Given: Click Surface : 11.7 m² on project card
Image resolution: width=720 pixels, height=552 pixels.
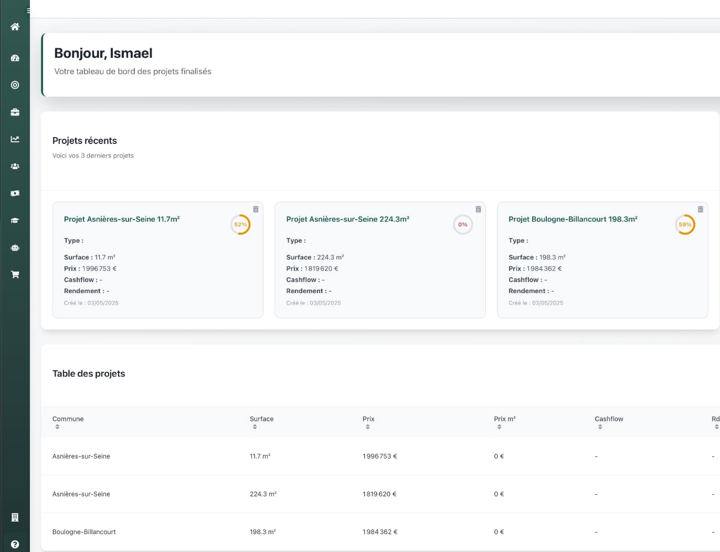Looking at the screenshot, I should tap(89, 257).
